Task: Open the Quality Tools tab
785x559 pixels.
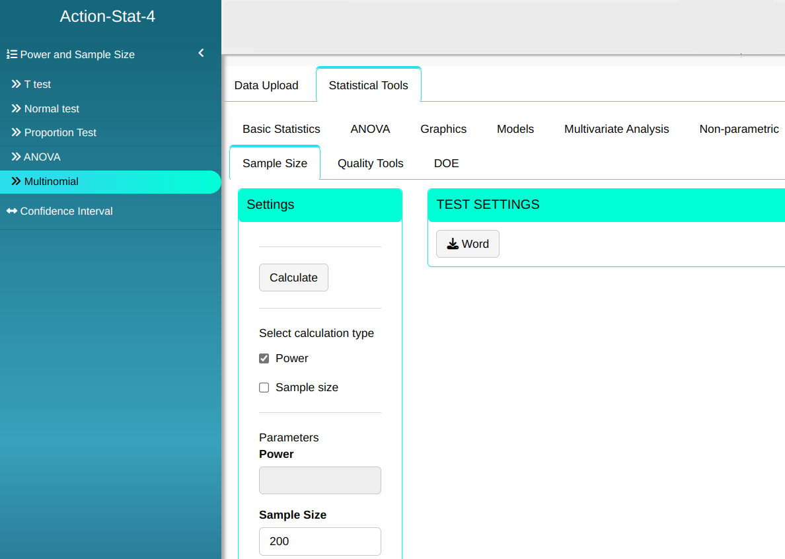Action: (370, 163)
